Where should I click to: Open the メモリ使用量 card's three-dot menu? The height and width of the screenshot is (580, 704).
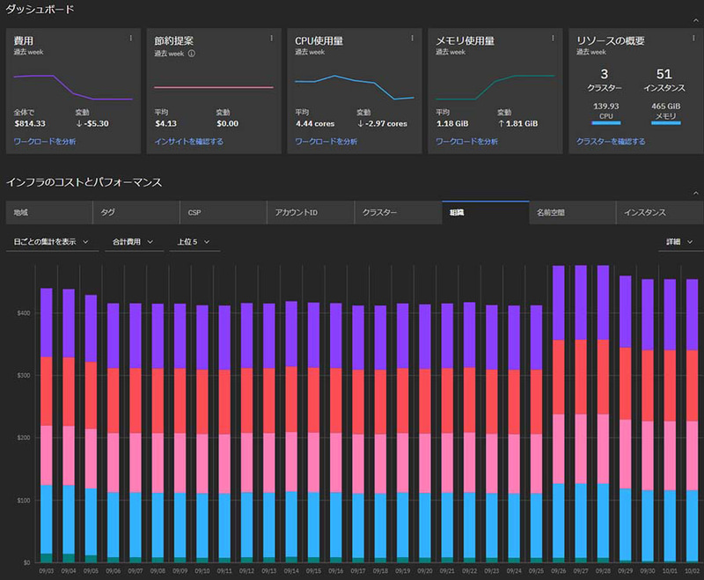[x=553, y=38]
